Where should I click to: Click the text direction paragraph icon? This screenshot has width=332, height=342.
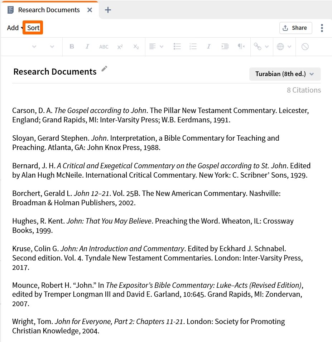point(241,47)
